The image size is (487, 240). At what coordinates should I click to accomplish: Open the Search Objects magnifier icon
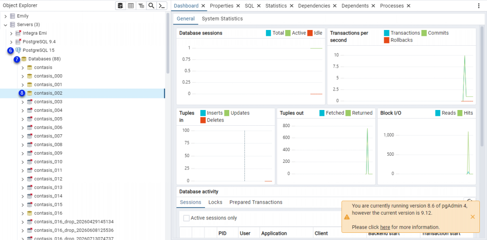click(151, 6)
